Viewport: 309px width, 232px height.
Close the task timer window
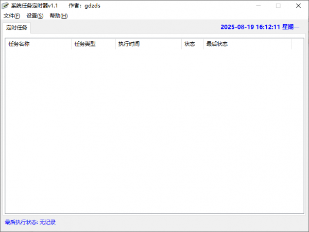[298, 6]
